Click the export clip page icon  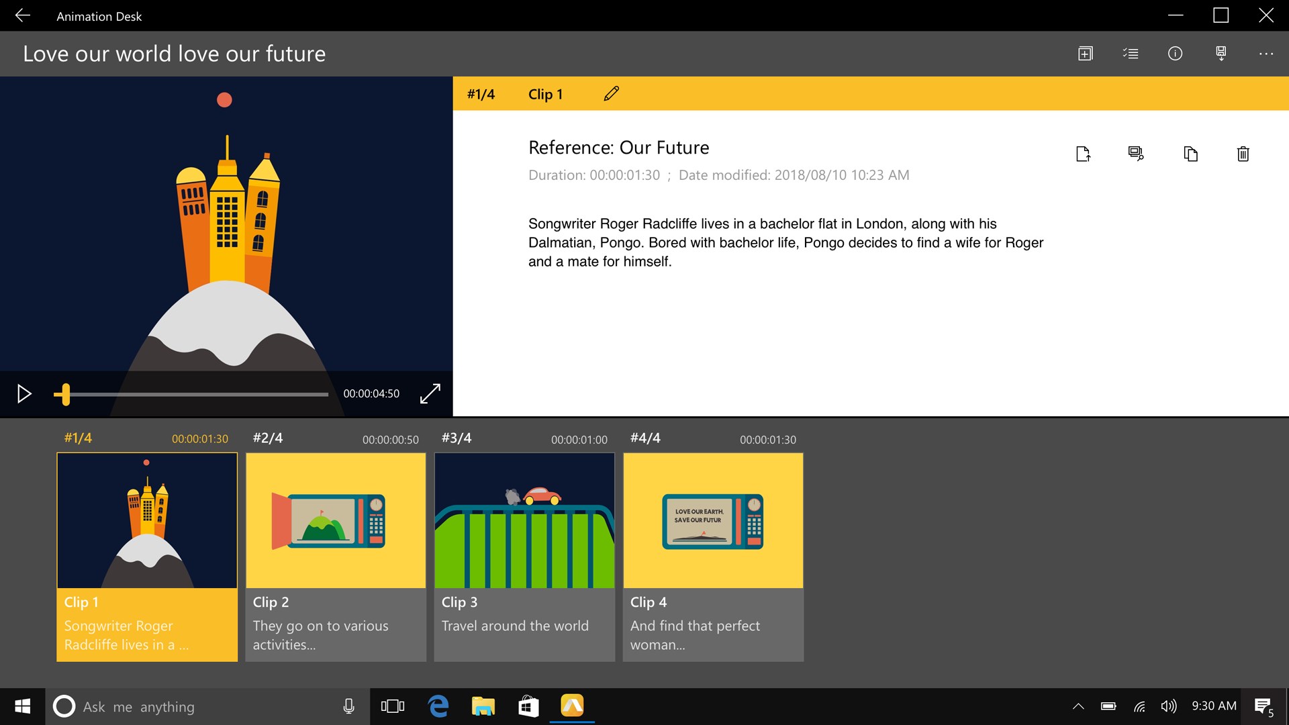pos(1083,154)
